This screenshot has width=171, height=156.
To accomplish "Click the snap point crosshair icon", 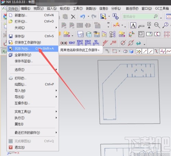I will point(139,51).
